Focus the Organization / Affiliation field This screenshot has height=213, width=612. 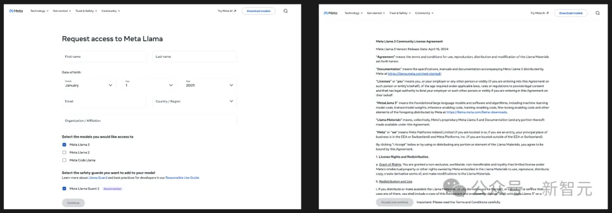click(x=150, y=121)
